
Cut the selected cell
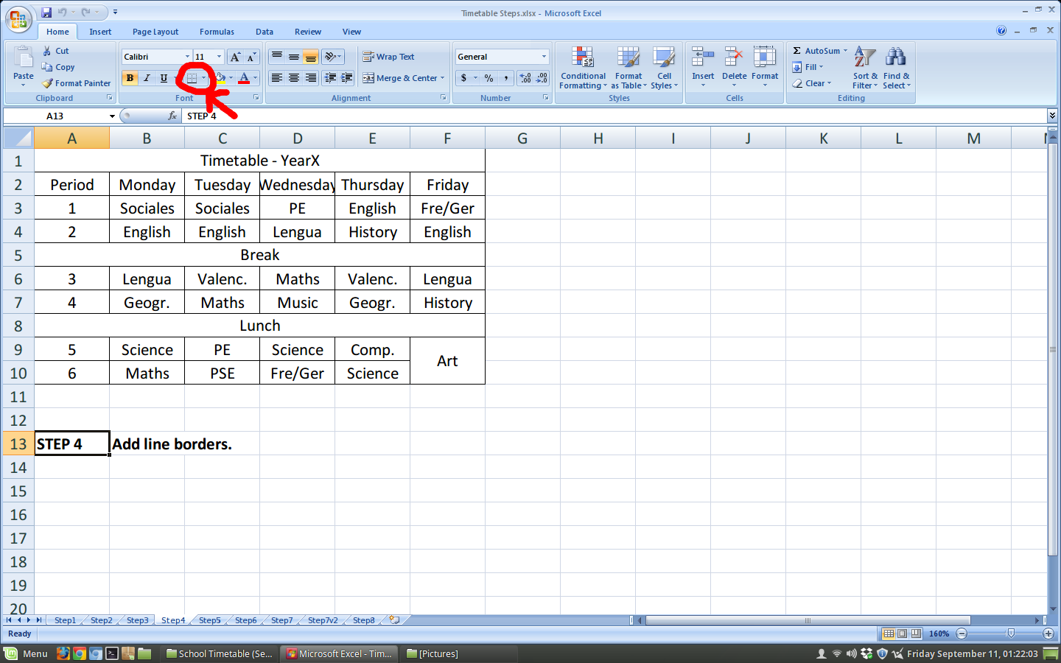(56, 51)
